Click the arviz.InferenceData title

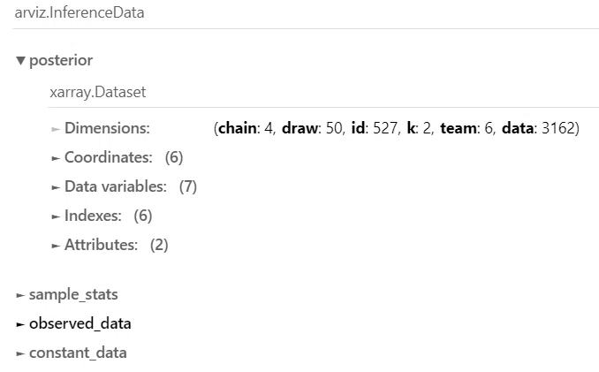click(80, 12)
